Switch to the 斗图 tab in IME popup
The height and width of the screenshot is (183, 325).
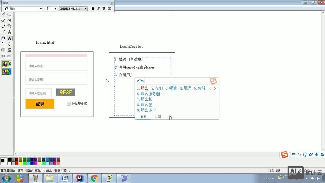(158, 117)
